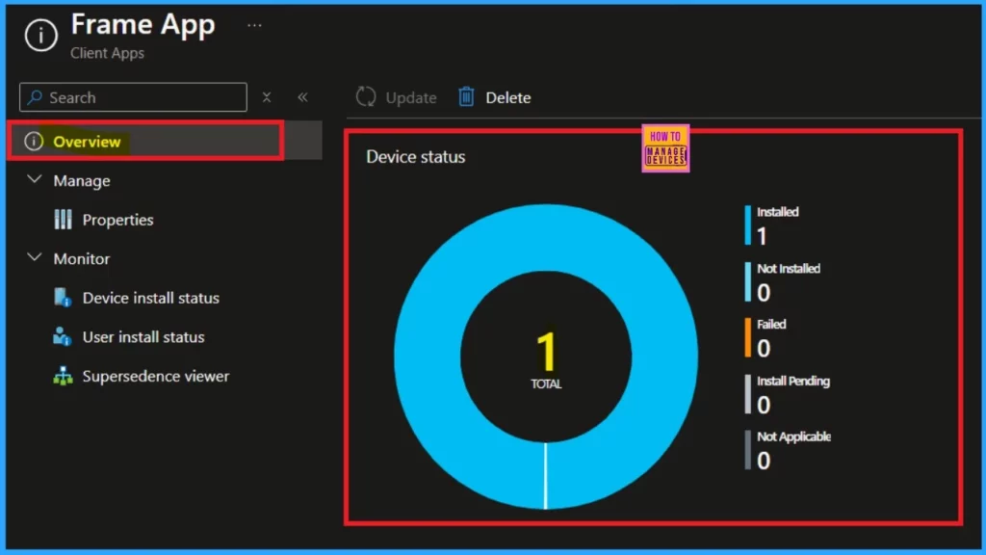
Task: Click the Installed legend color bar
Action: tap(747, 225)
